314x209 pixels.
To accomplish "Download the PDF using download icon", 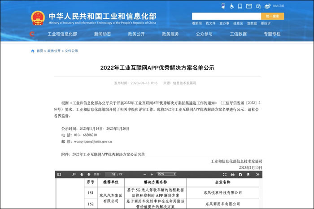I will click(x=240, y=175).
